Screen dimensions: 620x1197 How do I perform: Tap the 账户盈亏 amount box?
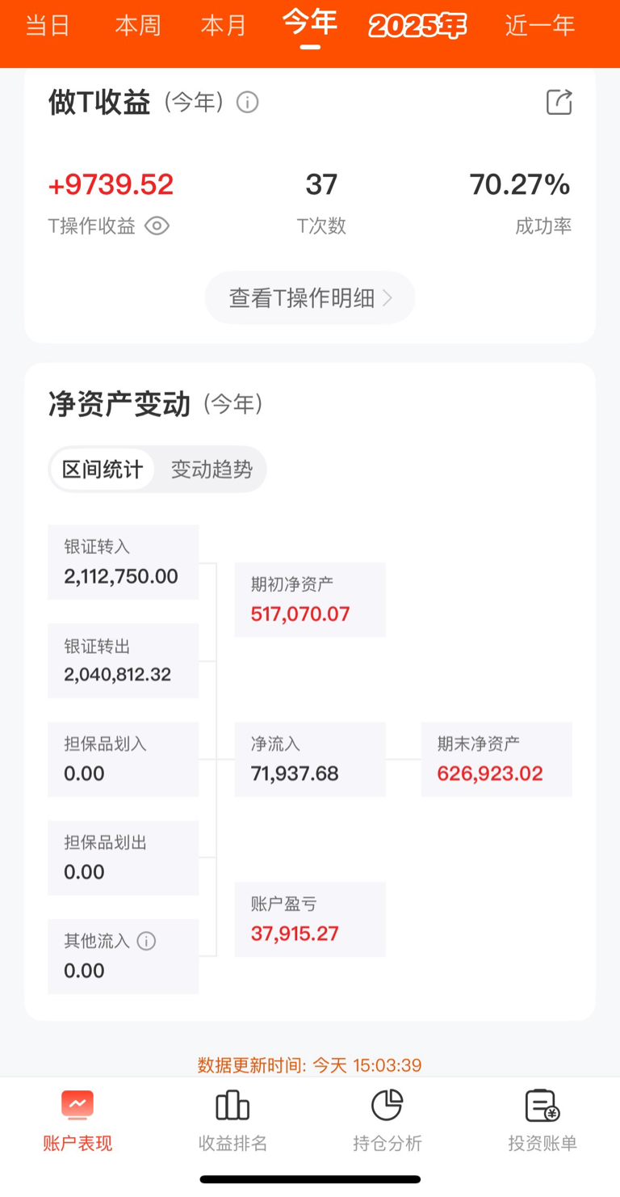(310, 920)
